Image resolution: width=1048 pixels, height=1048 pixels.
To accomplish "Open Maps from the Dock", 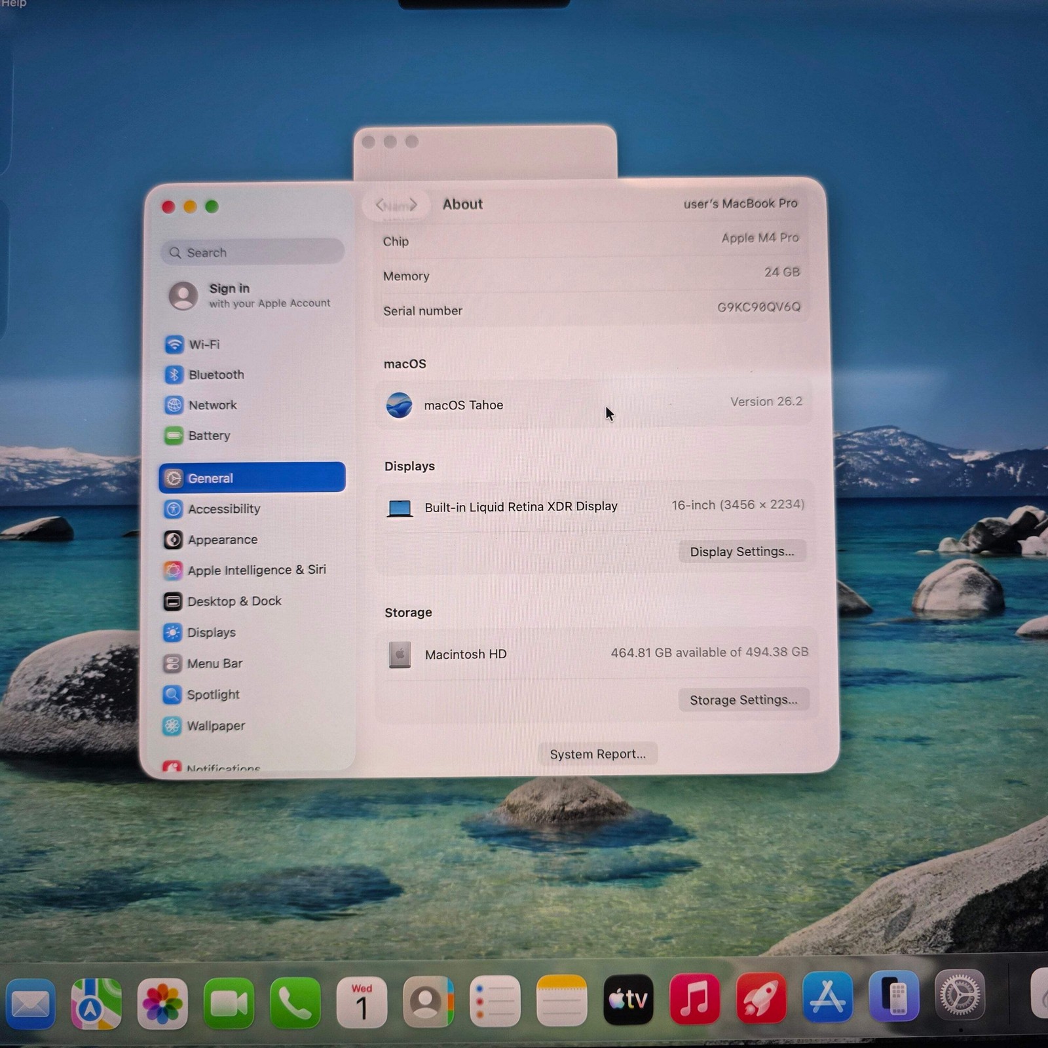I will point(96,1003).
